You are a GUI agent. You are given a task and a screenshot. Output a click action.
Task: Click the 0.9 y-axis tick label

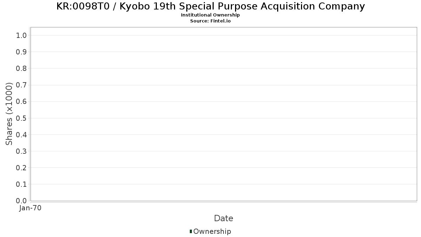[x=21, y=52]
